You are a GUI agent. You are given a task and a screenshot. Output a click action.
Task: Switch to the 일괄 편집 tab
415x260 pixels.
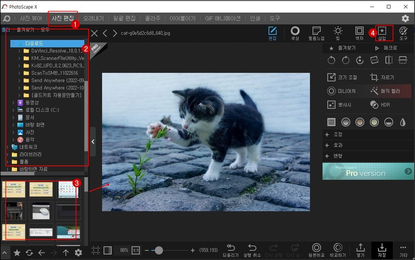(124, 18)
